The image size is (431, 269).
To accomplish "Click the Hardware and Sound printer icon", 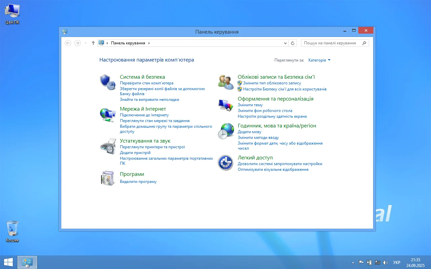I will [107, 146].
